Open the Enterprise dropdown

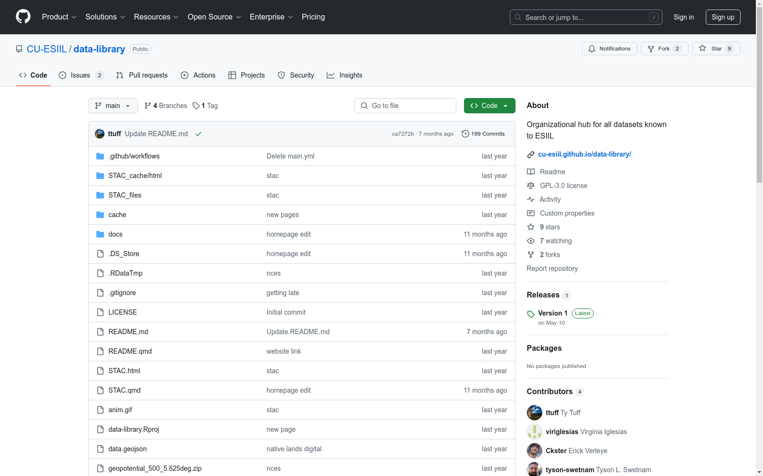271,17
